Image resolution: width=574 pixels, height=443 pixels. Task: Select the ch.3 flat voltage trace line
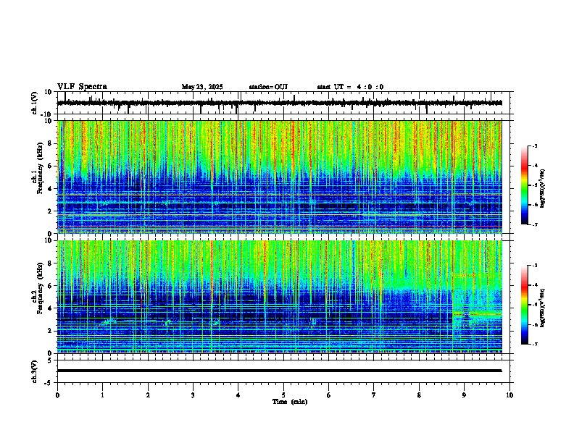[x=280, y=371]
